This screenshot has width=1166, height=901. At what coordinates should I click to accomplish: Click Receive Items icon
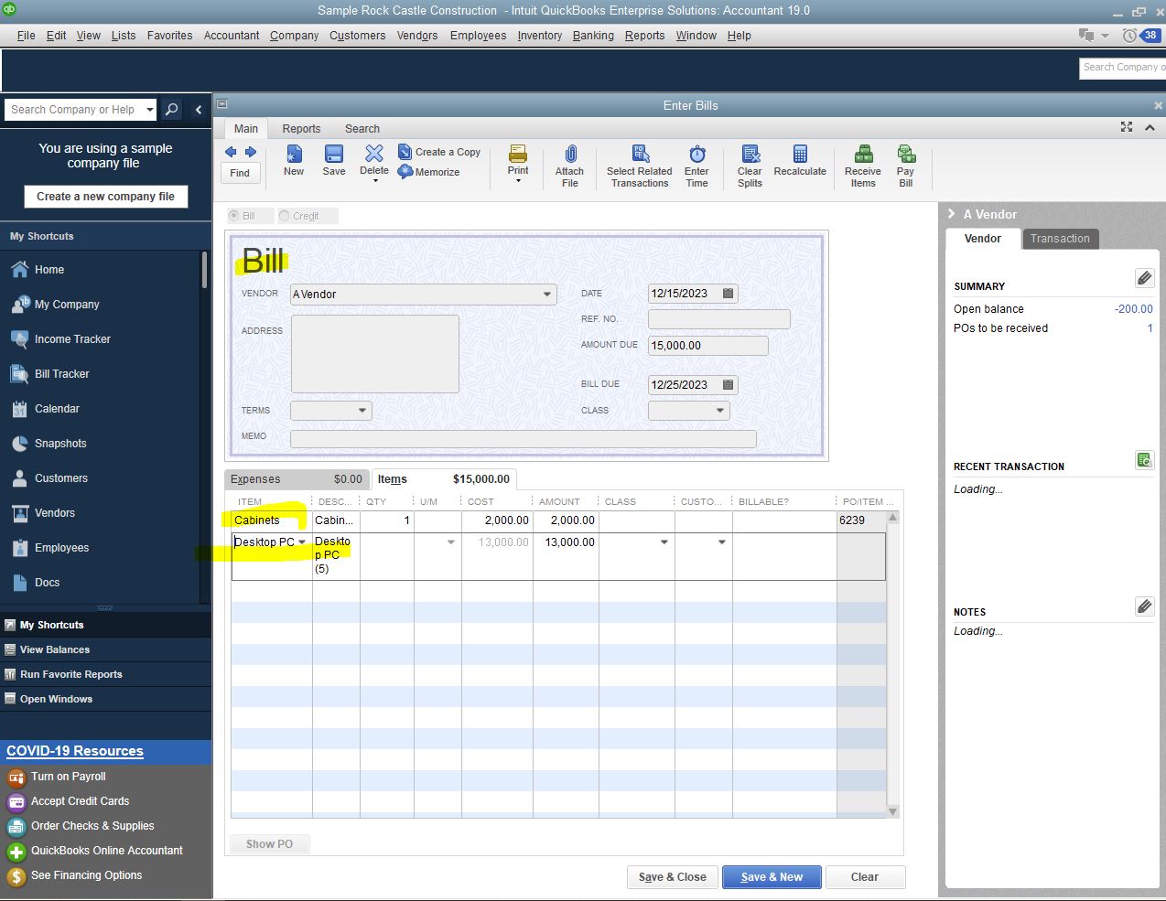click(863, 154)
